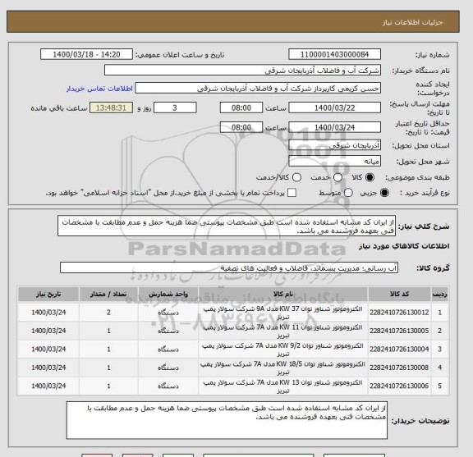This screenshot has width=473, height=457.
Task: Click the تعداد / مقدار column header
Action: point(108,295)
